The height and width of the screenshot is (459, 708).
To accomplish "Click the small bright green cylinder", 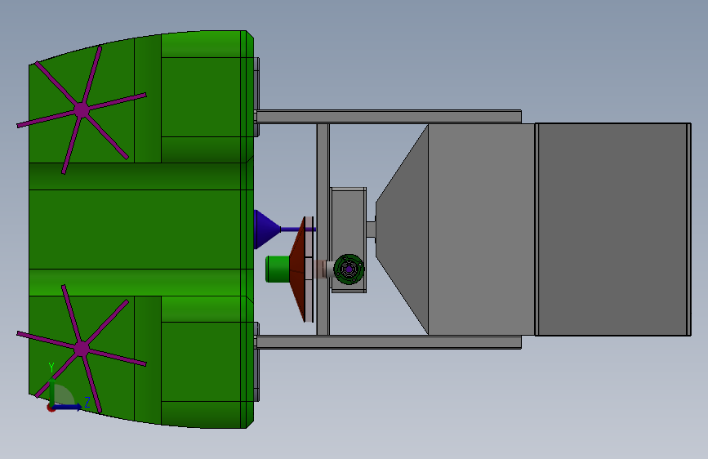I will [x=278, y=270].
